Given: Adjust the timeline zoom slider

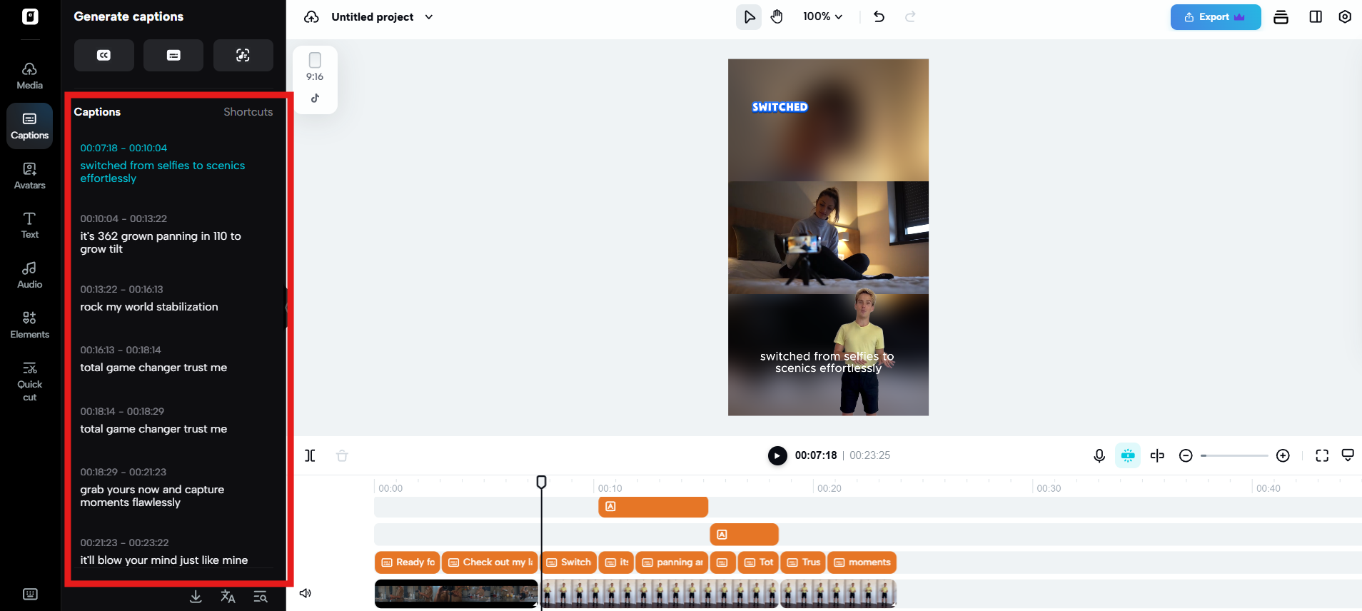Looking at the screenshot, I should pos(1234,455).
